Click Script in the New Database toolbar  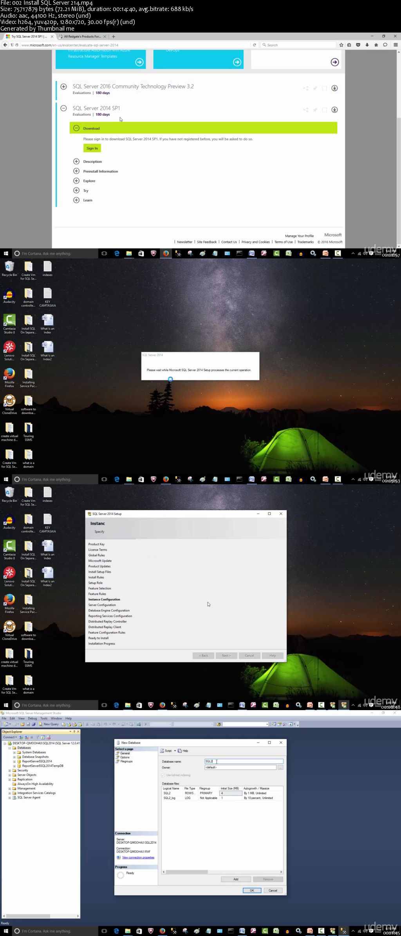coord(166,751)
